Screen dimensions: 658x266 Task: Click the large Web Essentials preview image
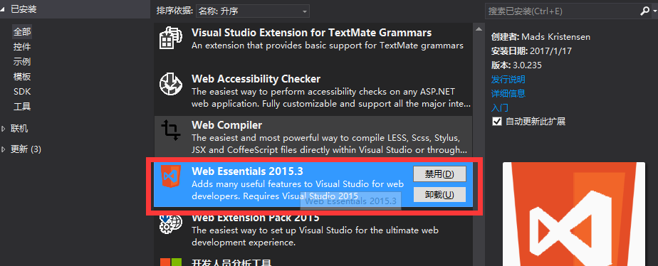pyautogui.click(x=574, y=214)
